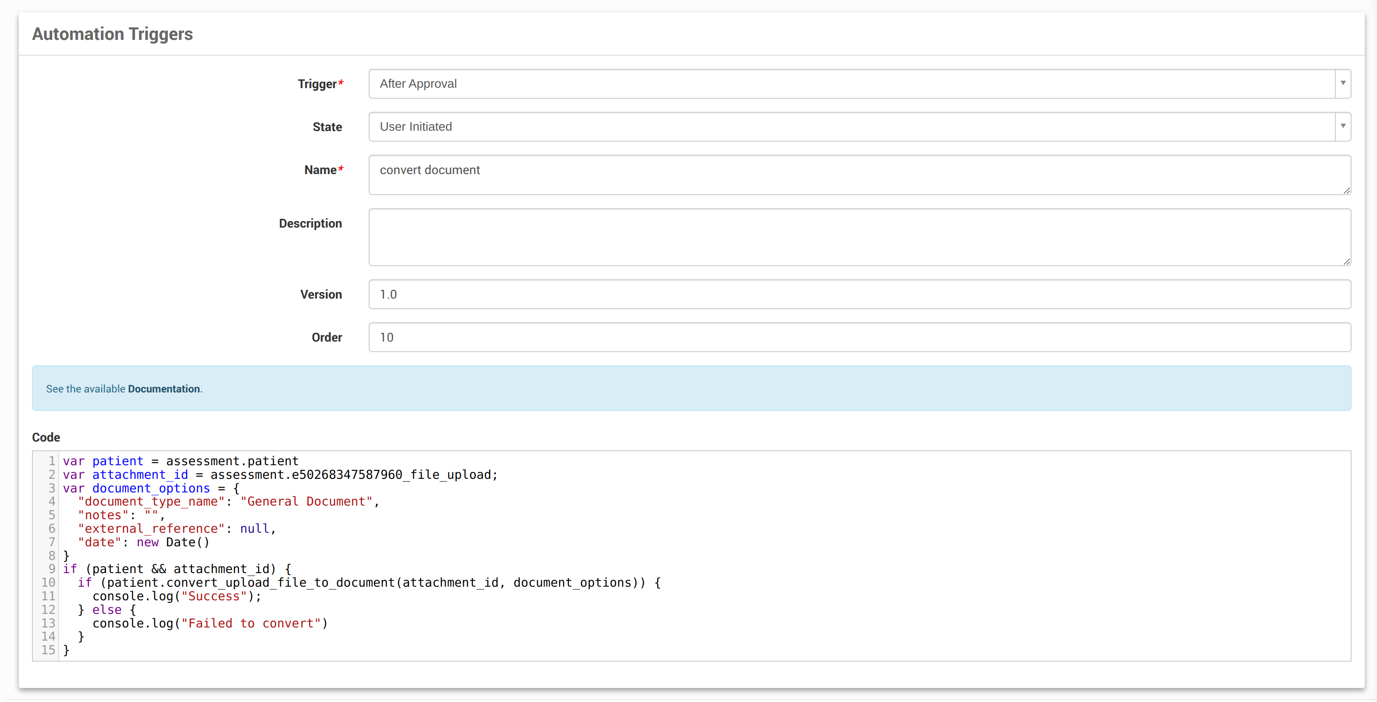1377x702 pixels.
Task: Click the "General Document" string in code
Action: tap(306, 502)
